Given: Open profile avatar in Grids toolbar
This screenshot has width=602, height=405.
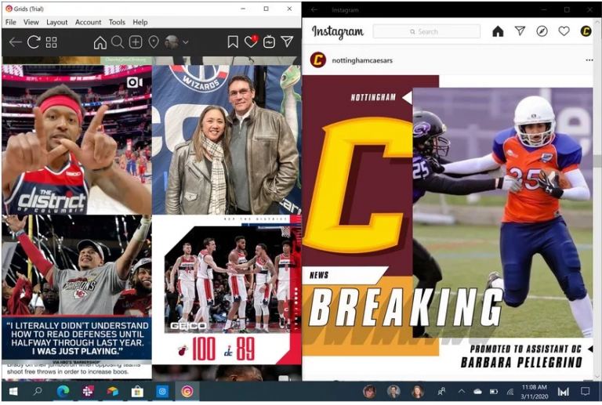Looking at the screenshot, I should [x=172, y=42].
